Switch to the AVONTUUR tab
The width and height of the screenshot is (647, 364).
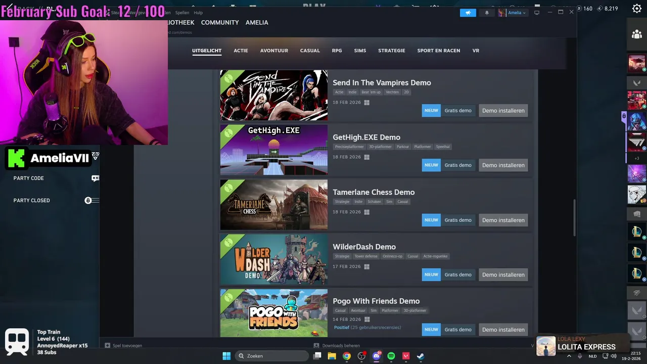coord(274,51)
